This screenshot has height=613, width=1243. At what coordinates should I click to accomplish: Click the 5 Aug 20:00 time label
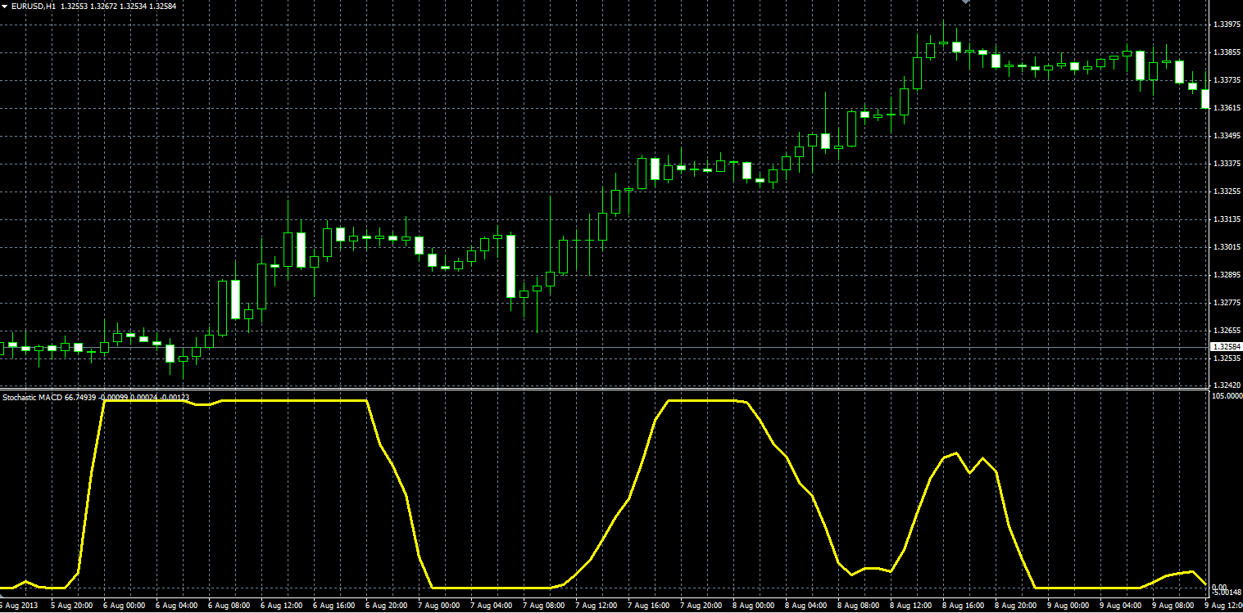click(71, 606)
